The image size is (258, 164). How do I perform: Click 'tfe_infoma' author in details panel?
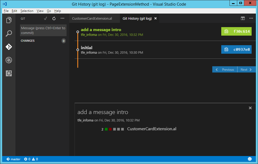click(85, 120)
